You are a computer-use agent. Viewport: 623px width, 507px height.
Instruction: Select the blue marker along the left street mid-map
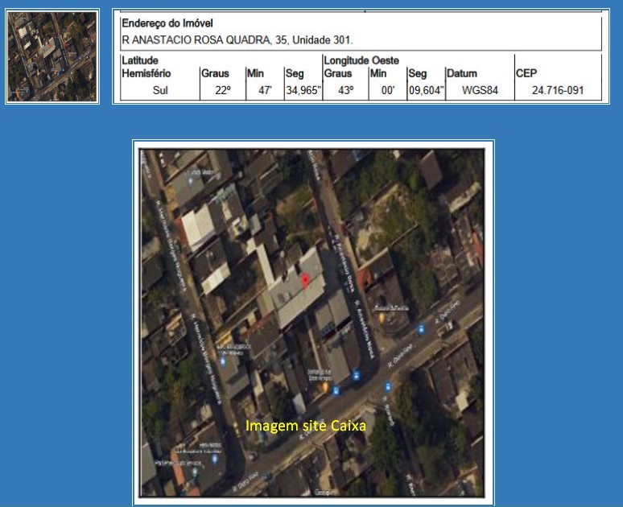[223, 362]
